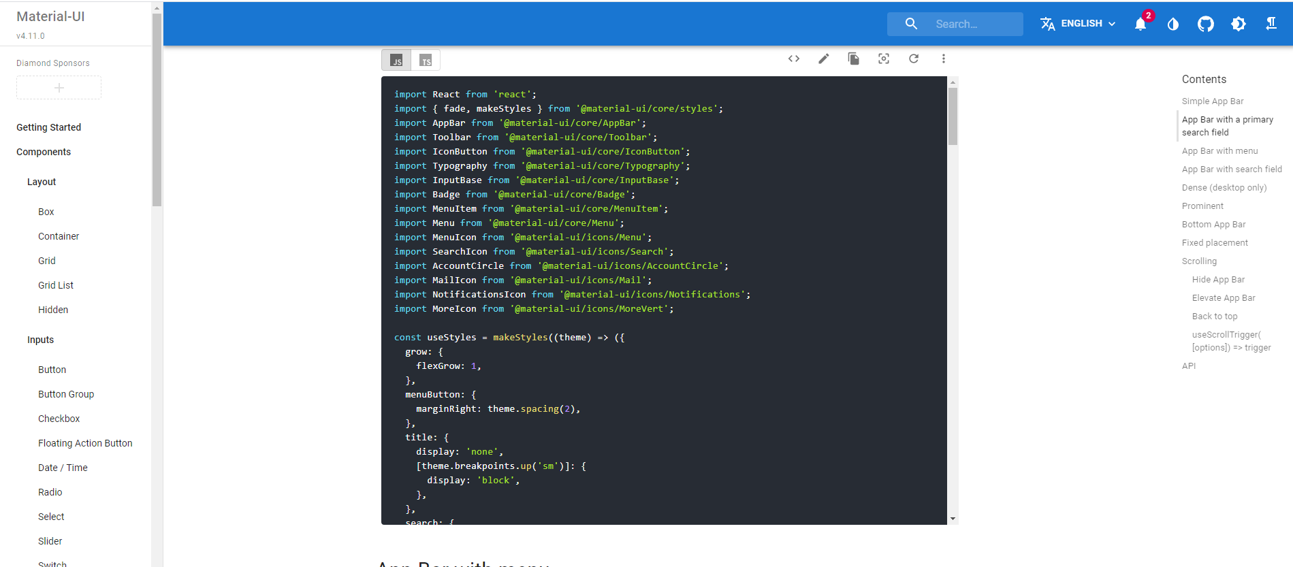Jump to App Bar with primary search field
The image size is (1293, 567).
pyautogui.click(x=1228, y=126)
